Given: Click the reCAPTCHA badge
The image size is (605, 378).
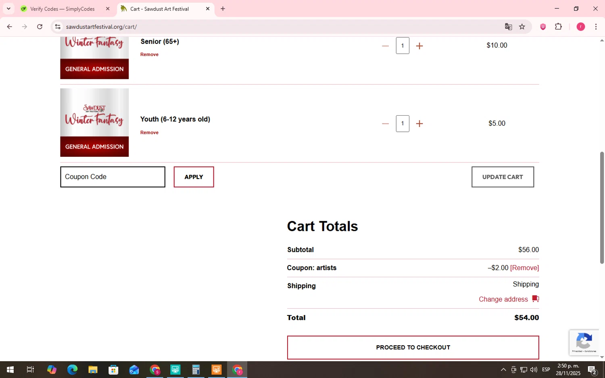Looking at the screenshot, I should click(584, 343).
